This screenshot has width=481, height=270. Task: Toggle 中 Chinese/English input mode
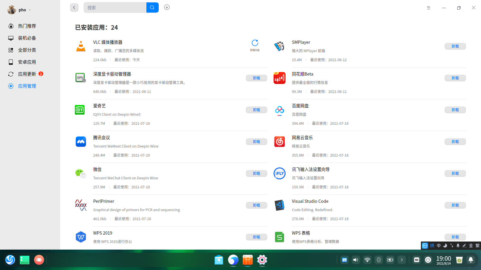[x=439, y=246]
